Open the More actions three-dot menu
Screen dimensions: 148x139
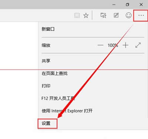(x=141, y=15)
